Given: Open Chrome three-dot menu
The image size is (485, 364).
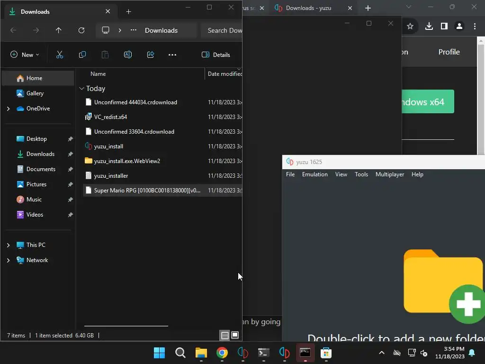Looking at the screenshot, I should [475, 27].
